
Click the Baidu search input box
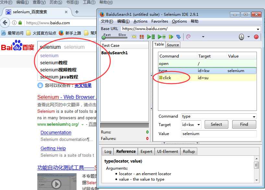[67, 47]
